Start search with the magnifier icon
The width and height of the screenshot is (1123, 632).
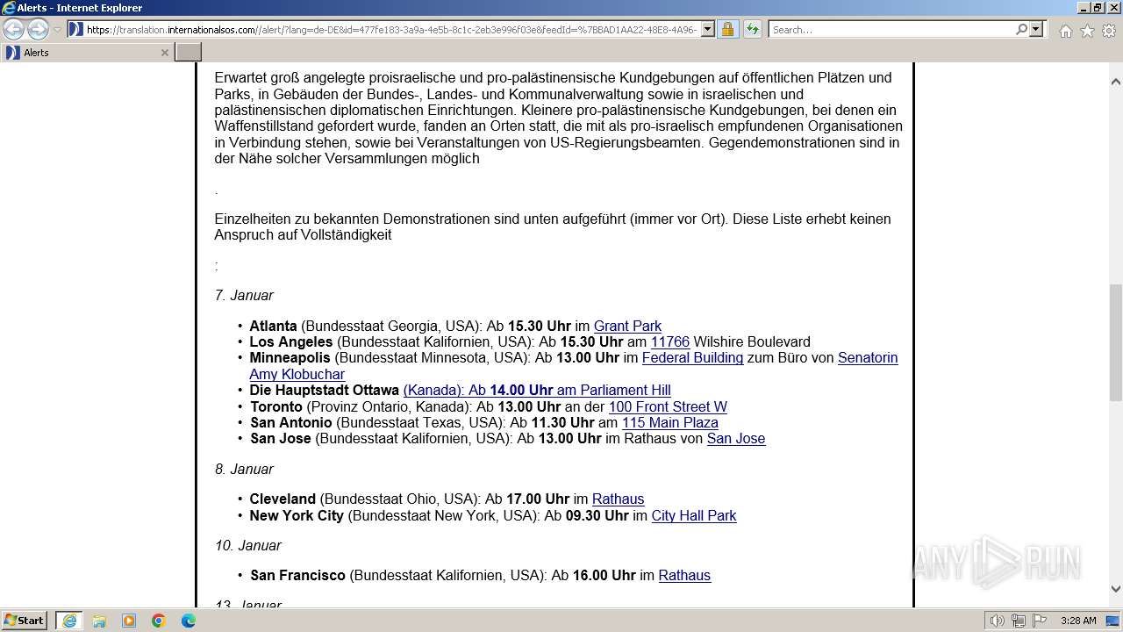pyautogui.click(x=1021, y=29)
